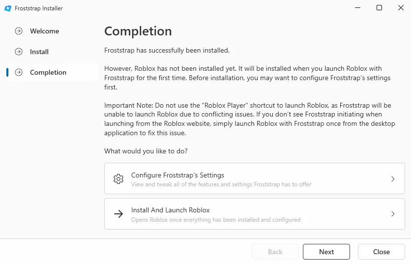Click the Install step arrow-circle icon
Image resolution: width=411 pixels, height=264 pixels.
(19, 52)
